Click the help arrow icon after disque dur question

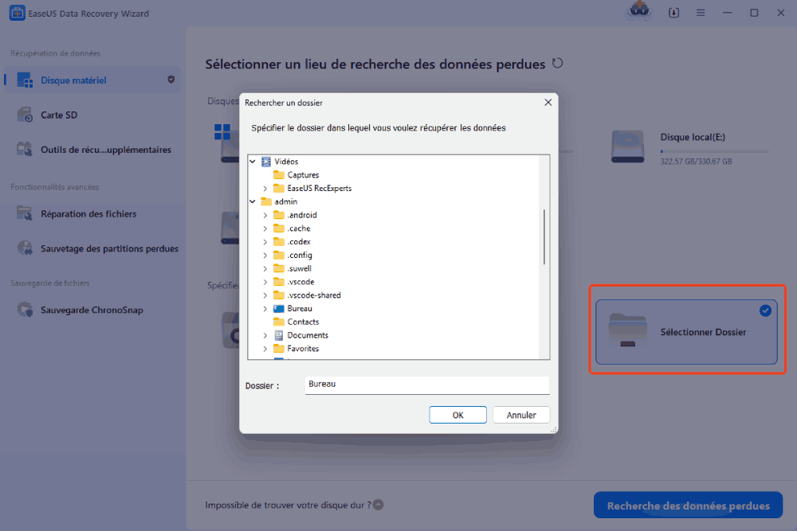[378, 505]
